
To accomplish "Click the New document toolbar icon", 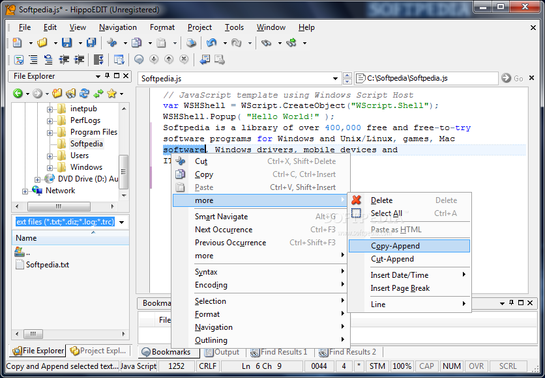I will (x=18, y=43).
